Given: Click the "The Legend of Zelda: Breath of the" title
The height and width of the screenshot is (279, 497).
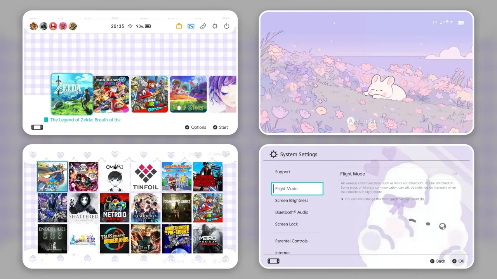Looking at the screenshot, I should (85, 120).
